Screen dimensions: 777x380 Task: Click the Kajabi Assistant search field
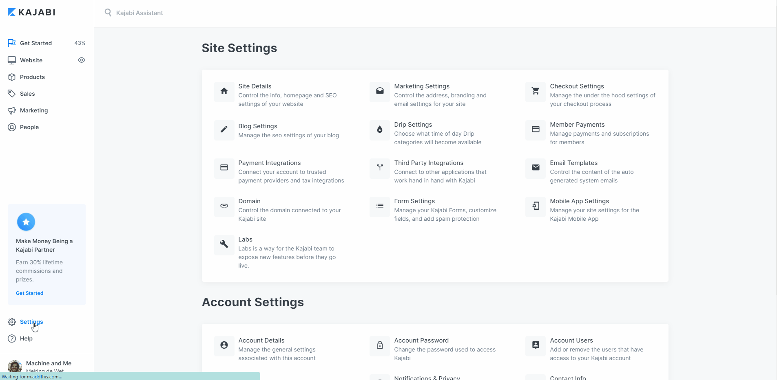(x=139, y=13)
